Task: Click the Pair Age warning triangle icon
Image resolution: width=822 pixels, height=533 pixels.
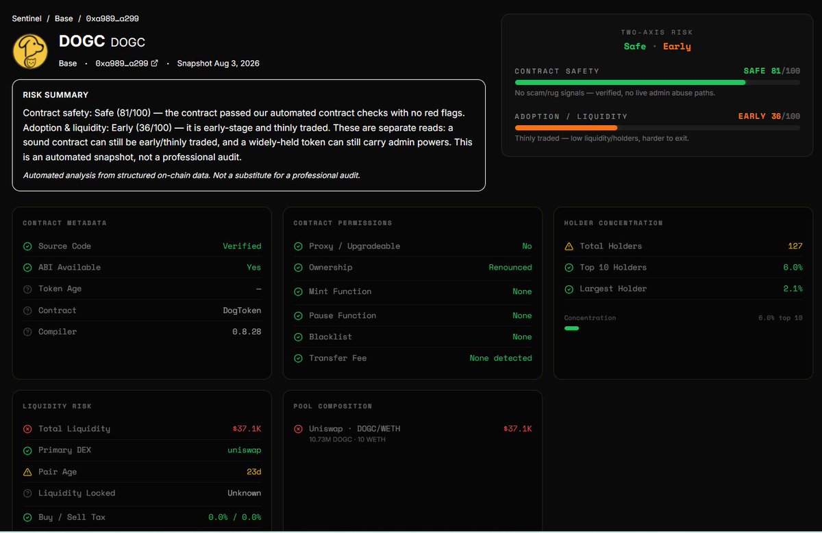Action: (27, 472)
